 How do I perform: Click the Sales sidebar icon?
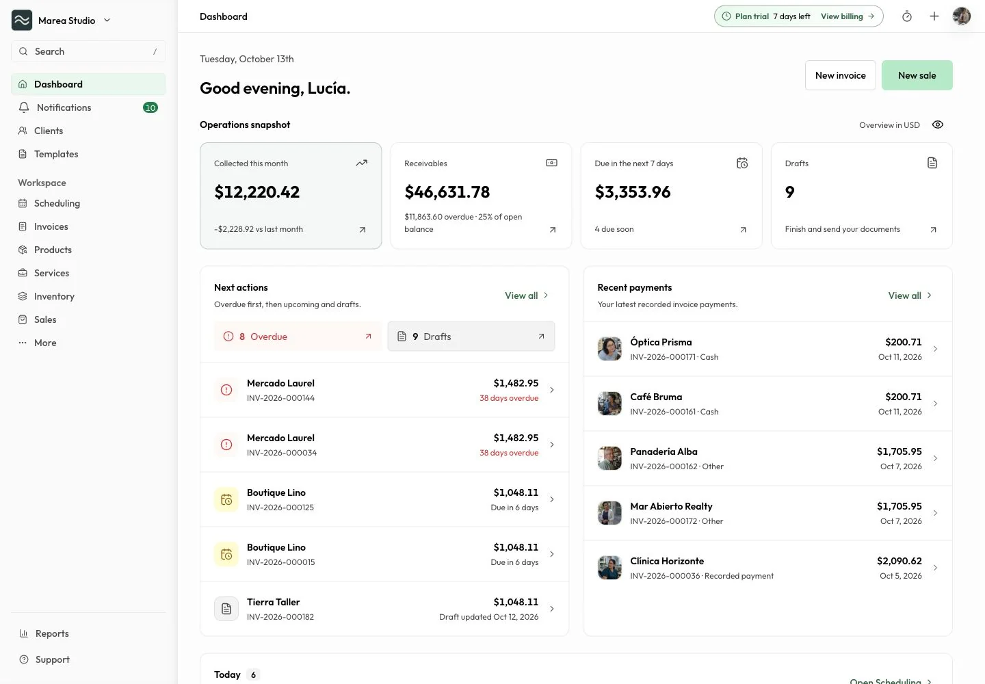pyautogui.click(x=23, y=319)
